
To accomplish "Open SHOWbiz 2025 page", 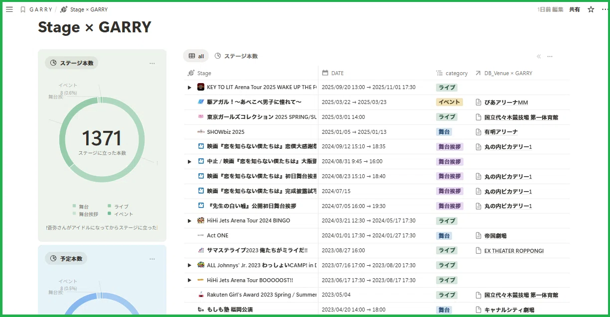I will point(226,132).
